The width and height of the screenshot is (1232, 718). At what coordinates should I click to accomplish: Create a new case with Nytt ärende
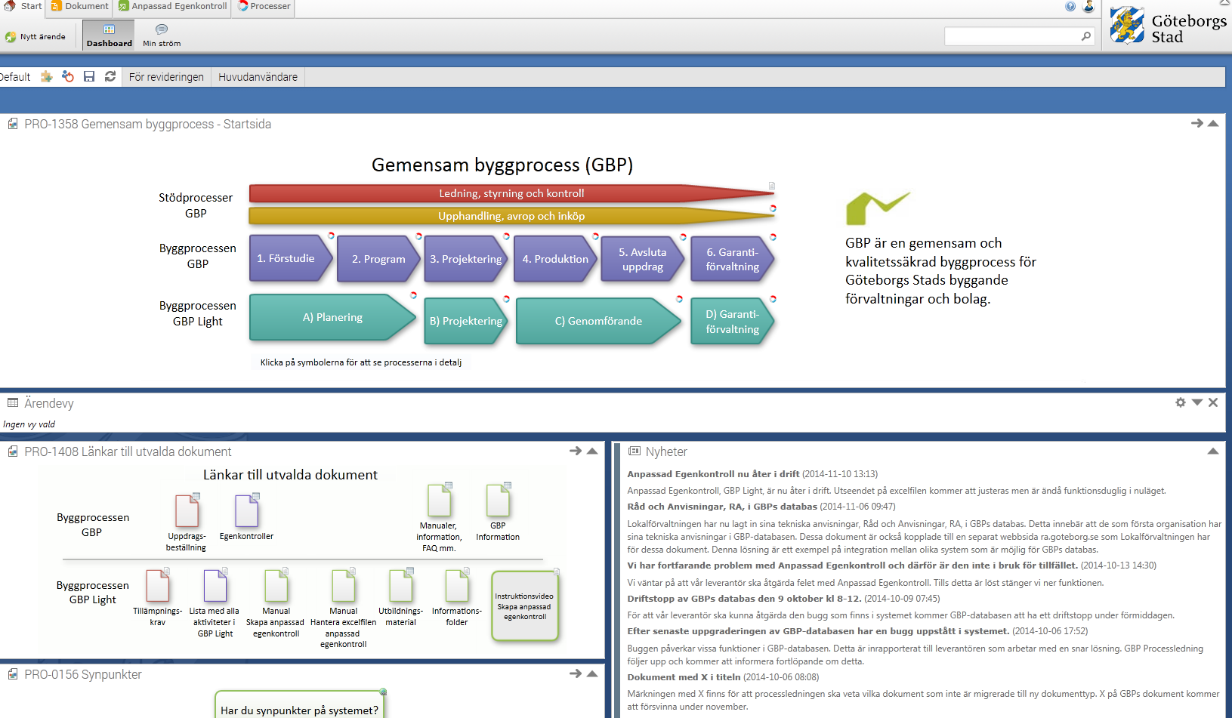(36, 36)
